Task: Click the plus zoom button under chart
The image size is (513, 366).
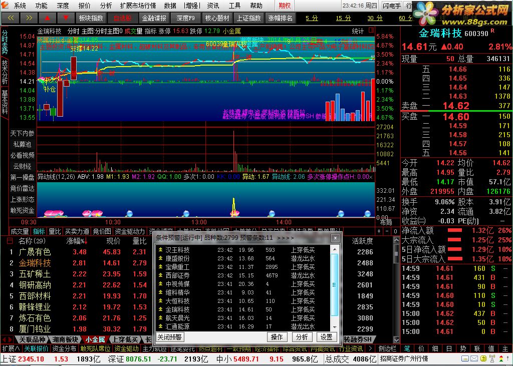Action: (379, 231)
